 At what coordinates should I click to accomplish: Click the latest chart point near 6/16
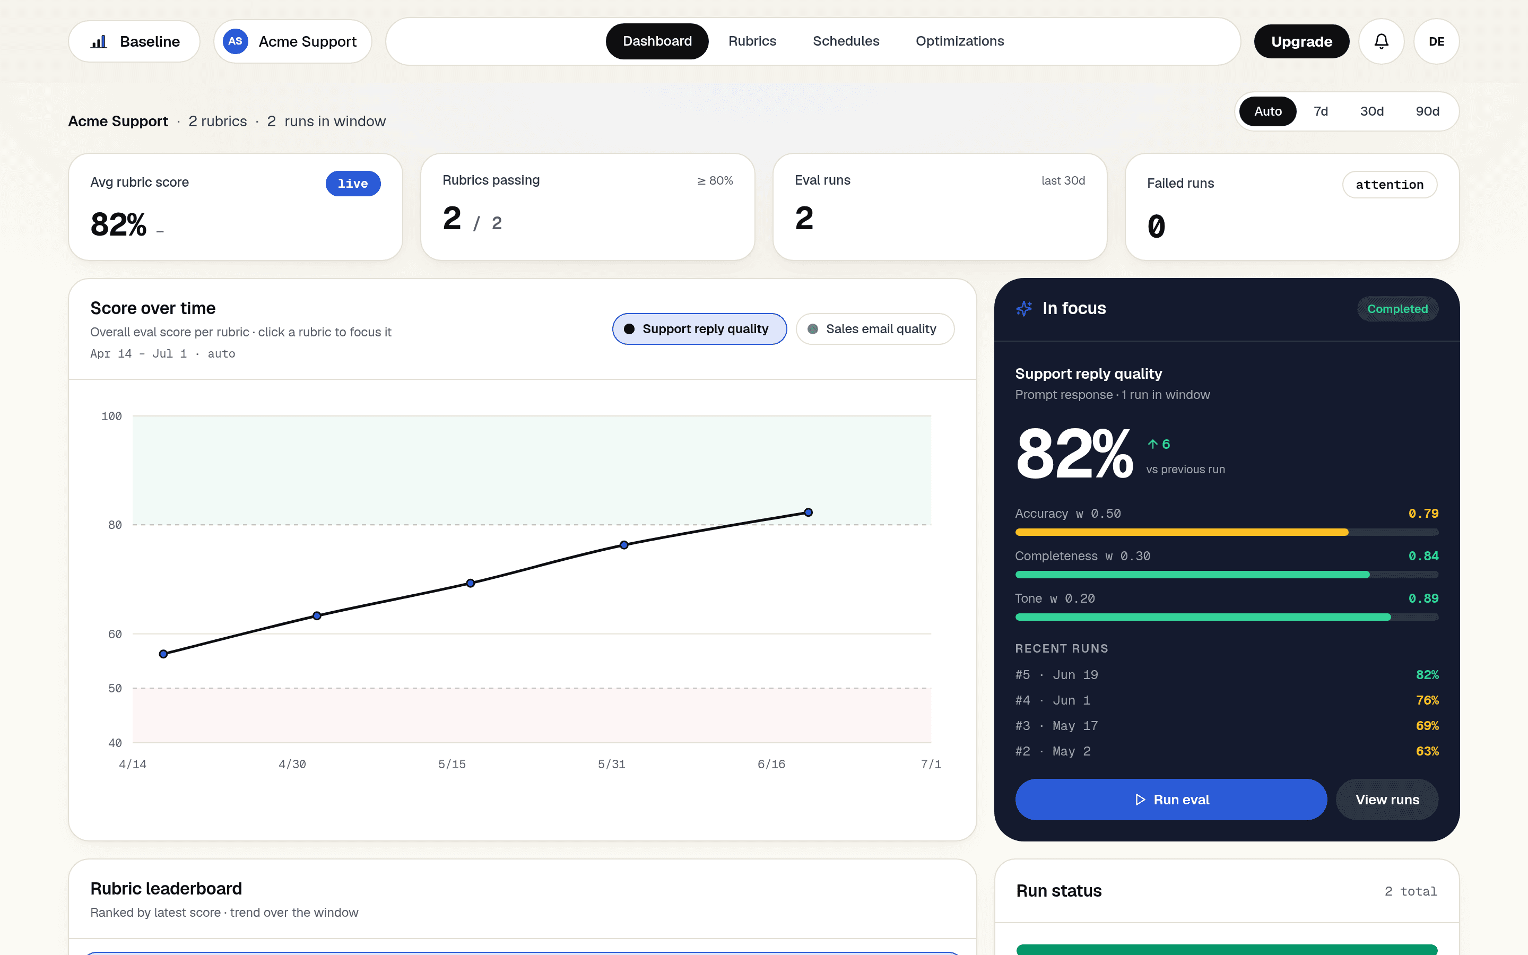tap(808, 512)
